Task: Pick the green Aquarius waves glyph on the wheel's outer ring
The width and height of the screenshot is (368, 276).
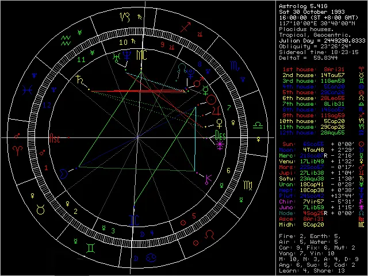Action: 66,40
